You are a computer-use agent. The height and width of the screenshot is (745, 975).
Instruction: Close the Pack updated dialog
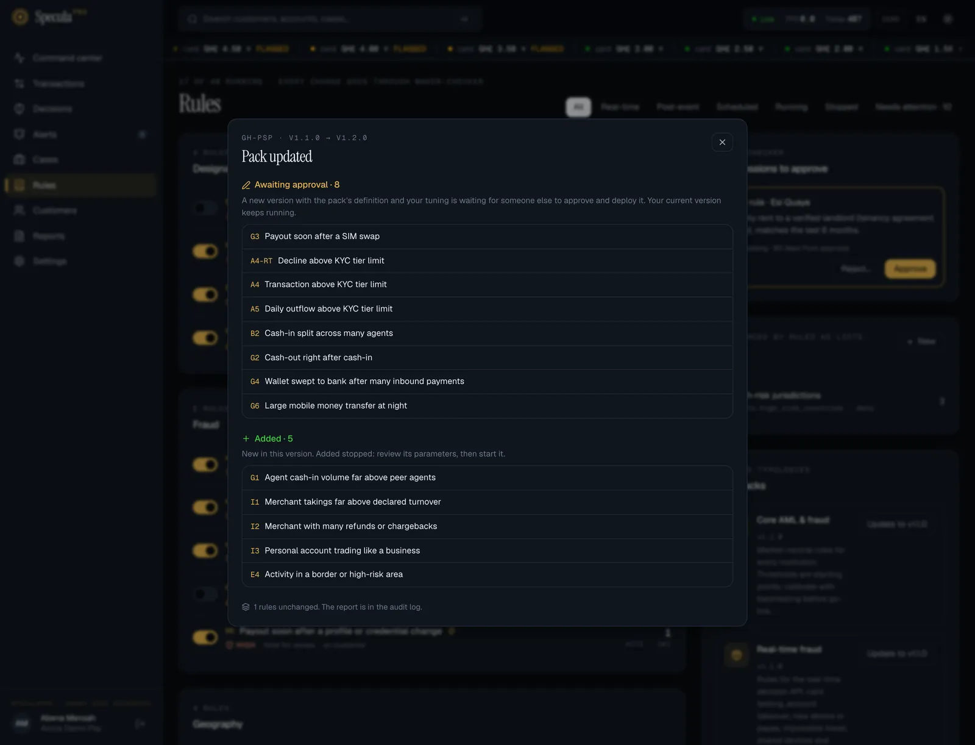point(722,142)
